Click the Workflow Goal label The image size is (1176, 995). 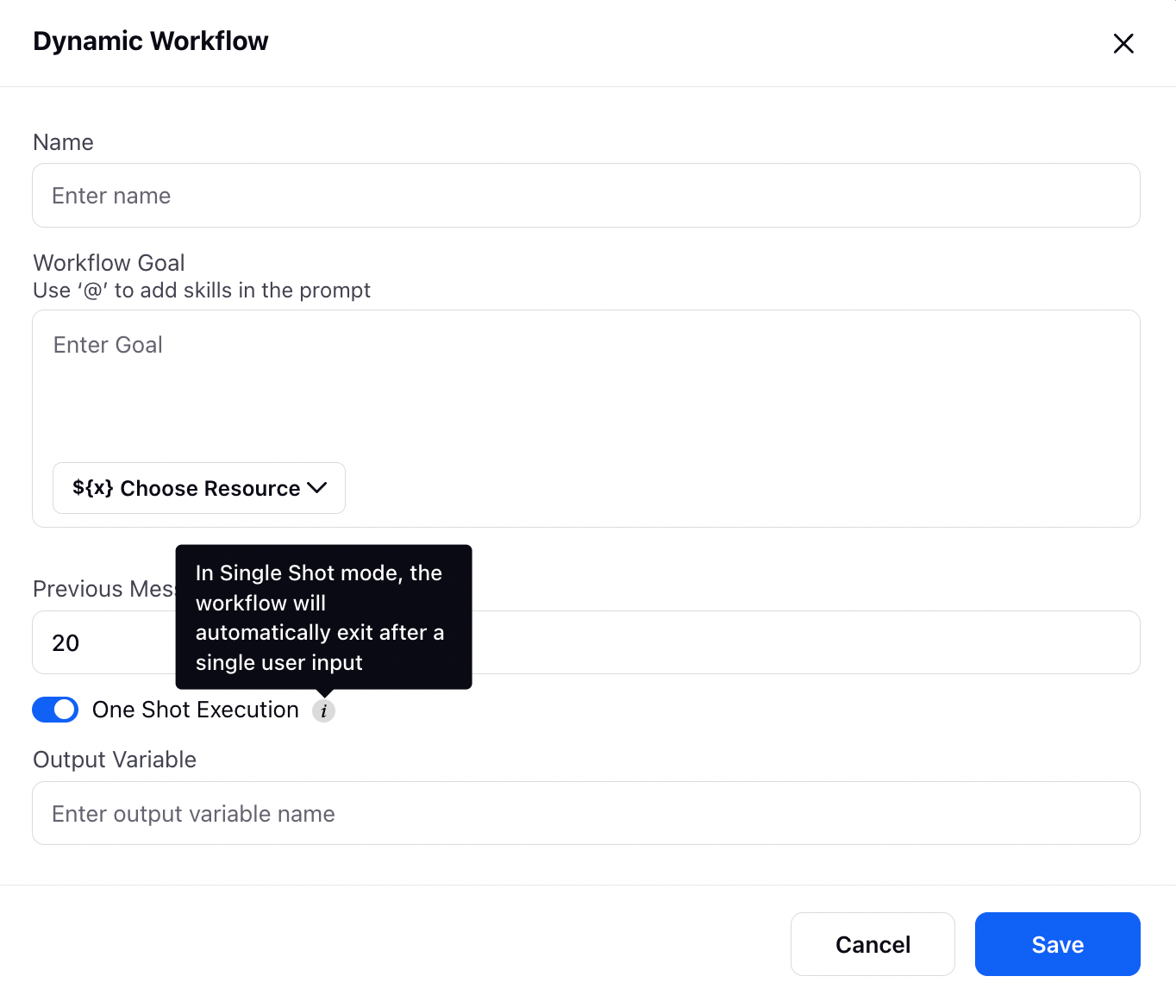109,263
